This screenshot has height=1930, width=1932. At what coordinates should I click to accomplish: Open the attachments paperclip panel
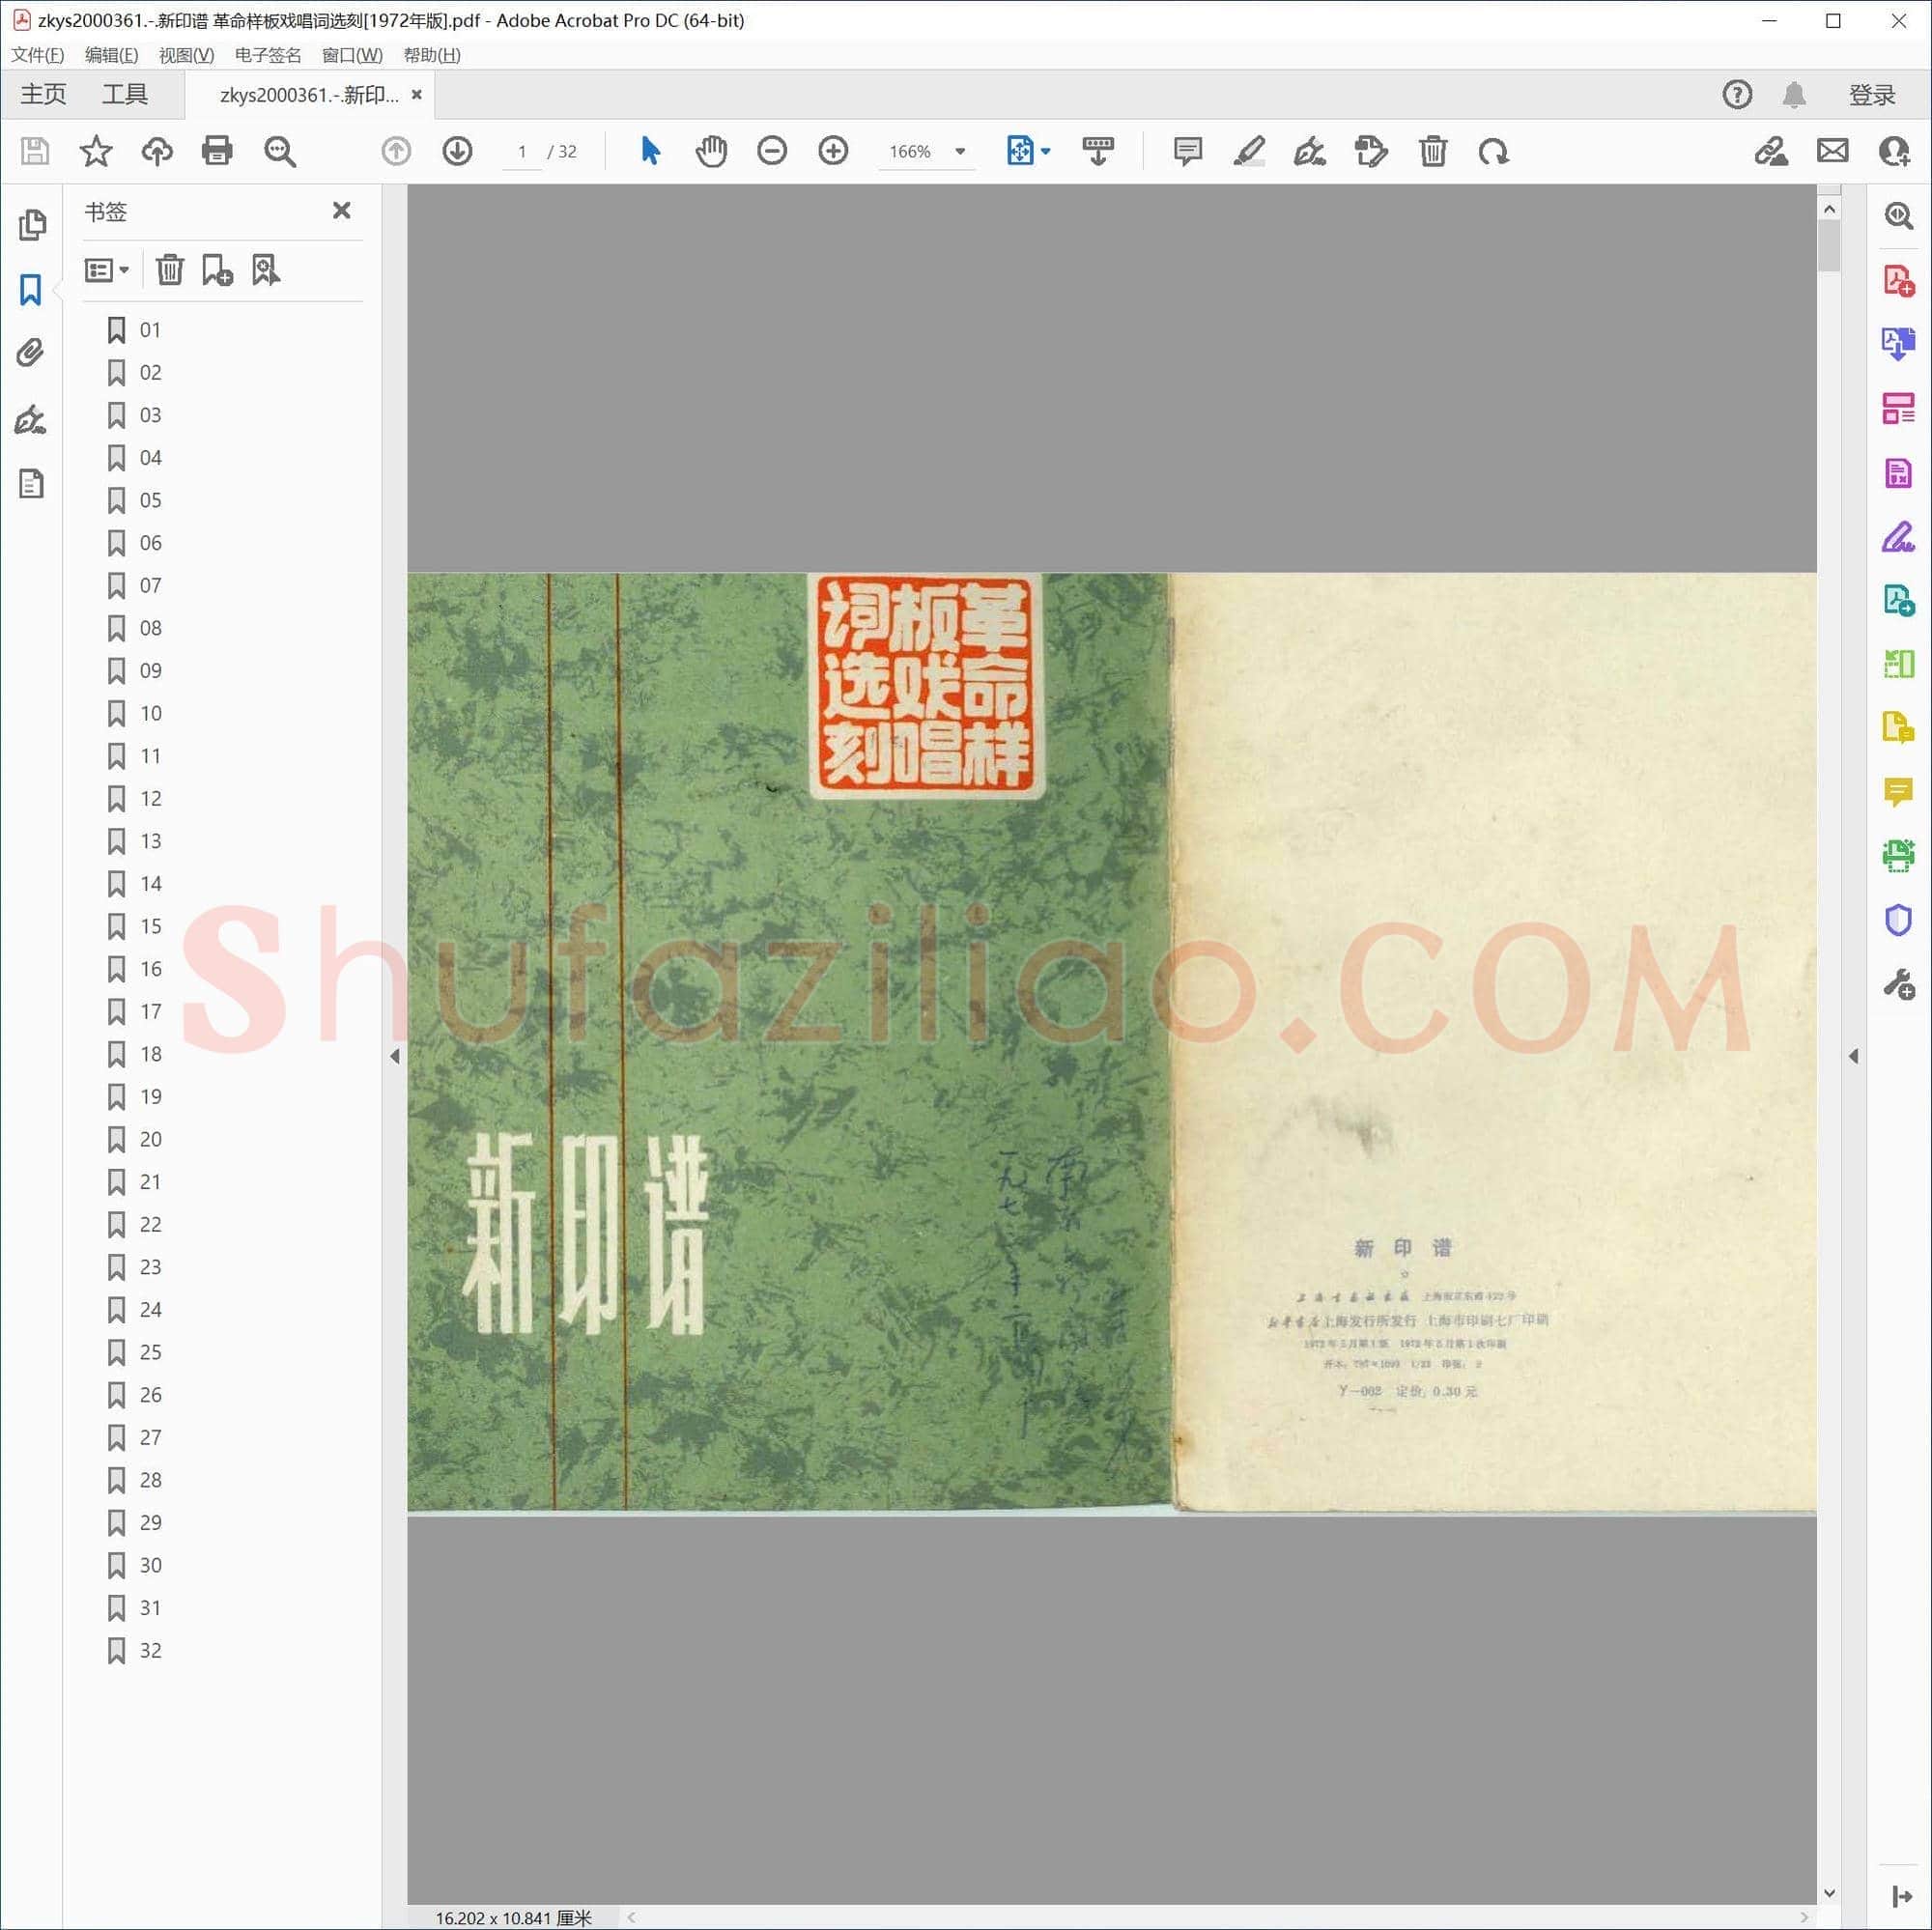coord(31,353)
